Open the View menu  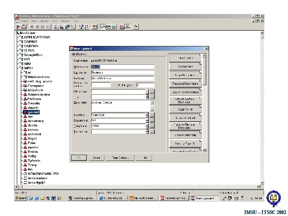pyautogui.click(x=34, y=21)
